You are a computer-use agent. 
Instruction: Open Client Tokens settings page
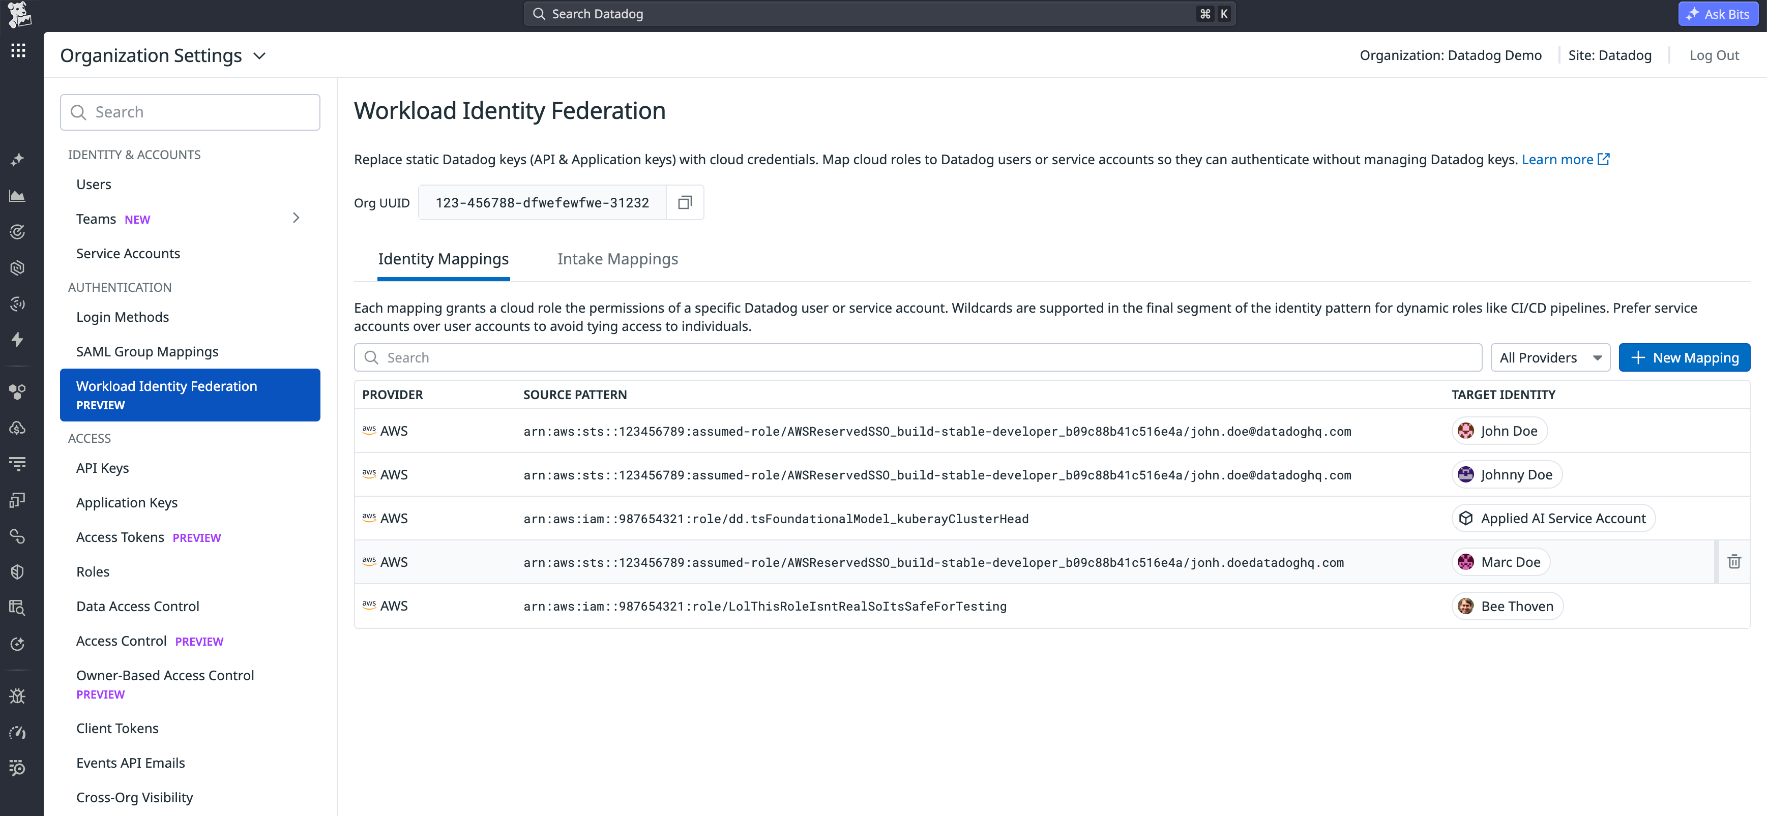tap(116, 728)
